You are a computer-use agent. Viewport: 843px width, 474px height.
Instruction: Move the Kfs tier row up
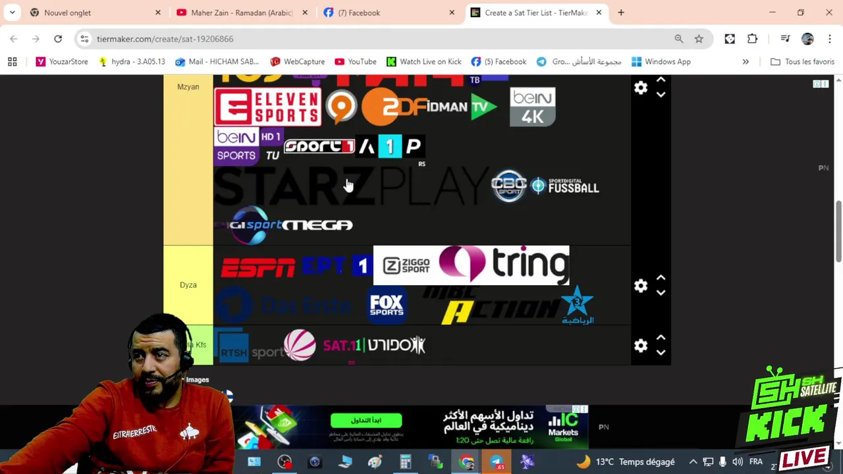[x=661, y=338]
